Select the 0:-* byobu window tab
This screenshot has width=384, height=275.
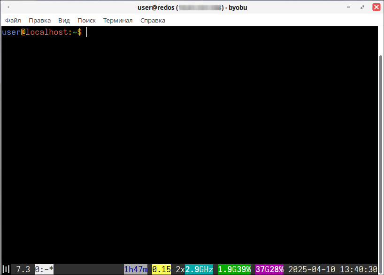click(44, 269)
